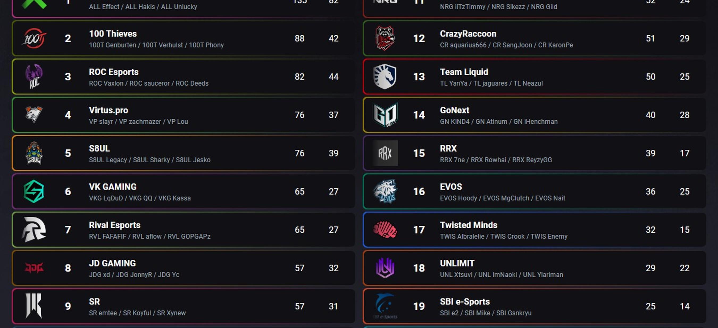Click the GoNext team logo

(385, 115)
